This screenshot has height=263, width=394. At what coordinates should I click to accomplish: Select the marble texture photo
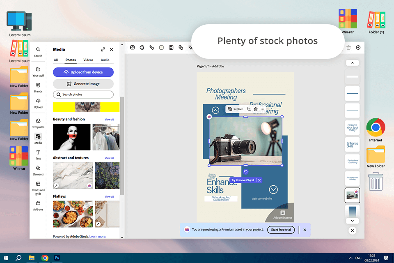point(73,175)
